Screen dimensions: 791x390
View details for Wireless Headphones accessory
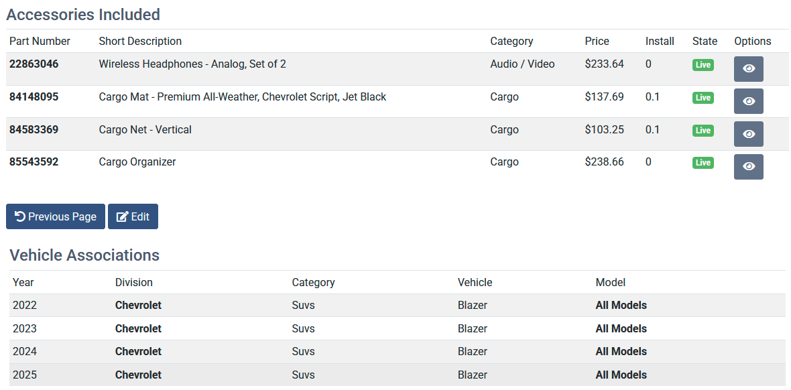click(748, 69)
